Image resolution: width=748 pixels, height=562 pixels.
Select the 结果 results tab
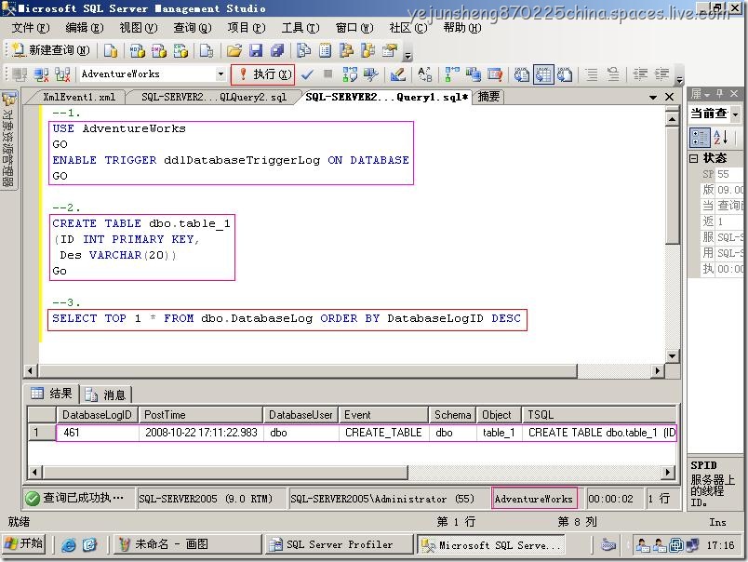(x=51, y=394)
